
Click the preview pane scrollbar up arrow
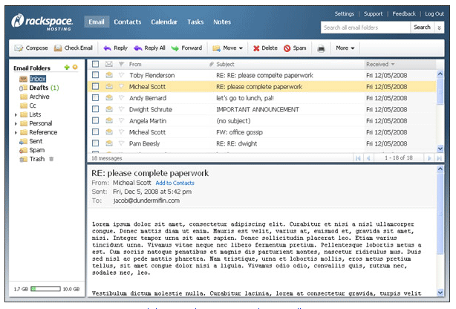tap(440, 169)
